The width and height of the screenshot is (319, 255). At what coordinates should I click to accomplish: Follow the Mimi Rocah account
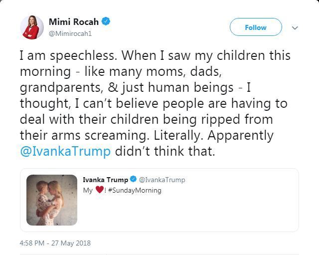[256, 27]
